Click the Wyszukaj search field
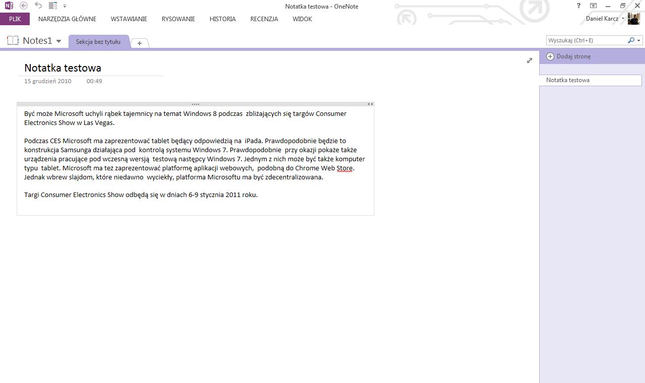Image resolution: width=645 pixels, height=383 pixels. (586, 40)
